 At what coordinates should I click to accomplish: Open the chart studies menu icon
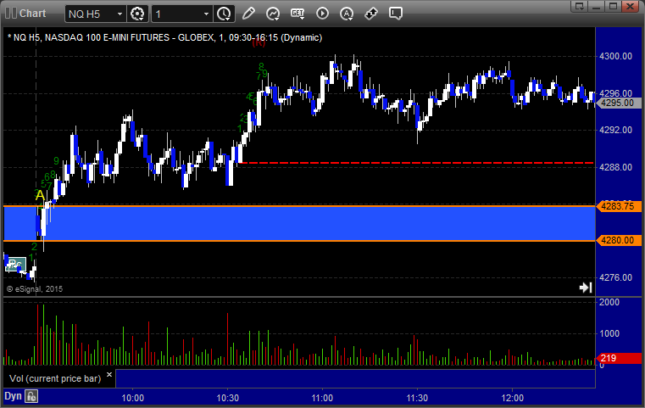[x=273, y=14]
